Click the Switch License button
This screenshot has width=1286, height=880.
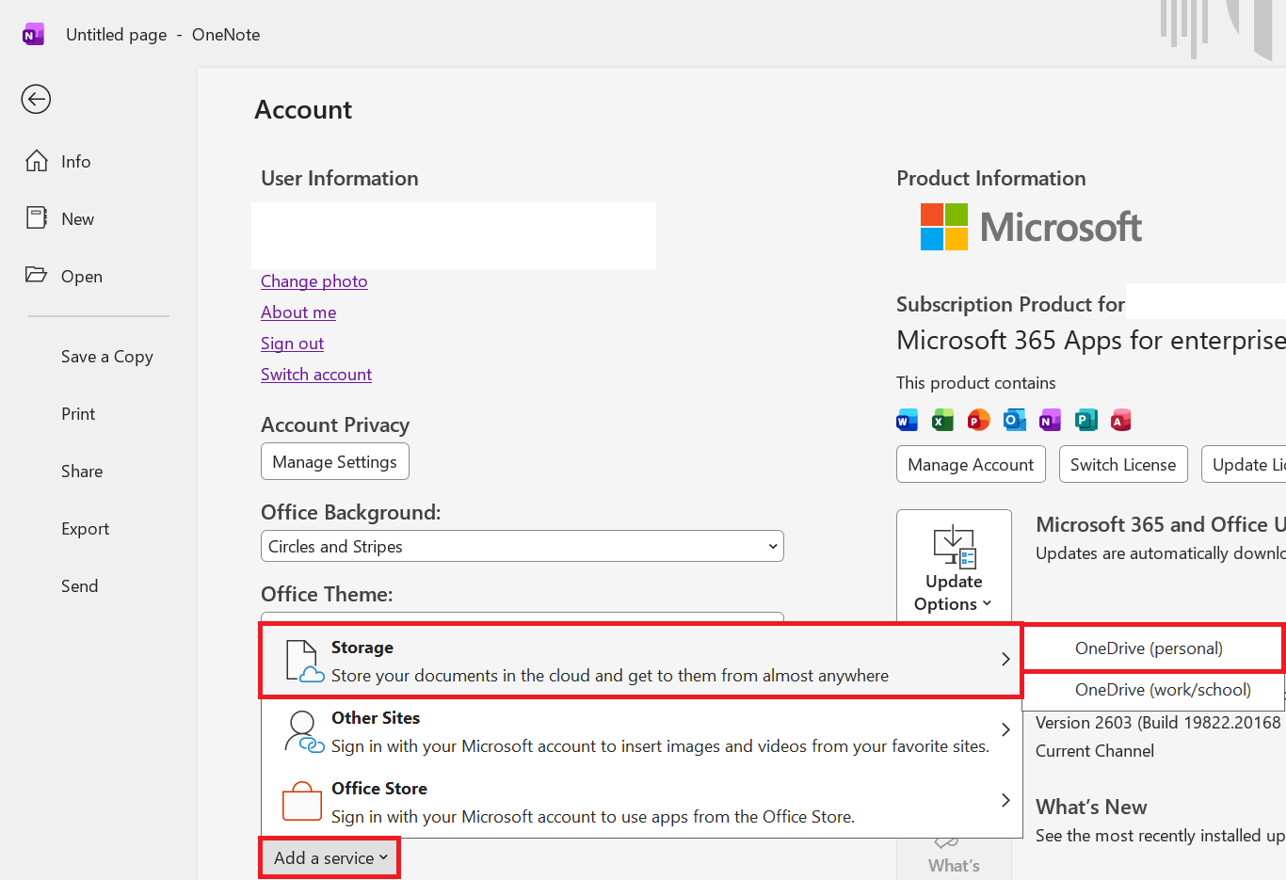point(1123,464)
